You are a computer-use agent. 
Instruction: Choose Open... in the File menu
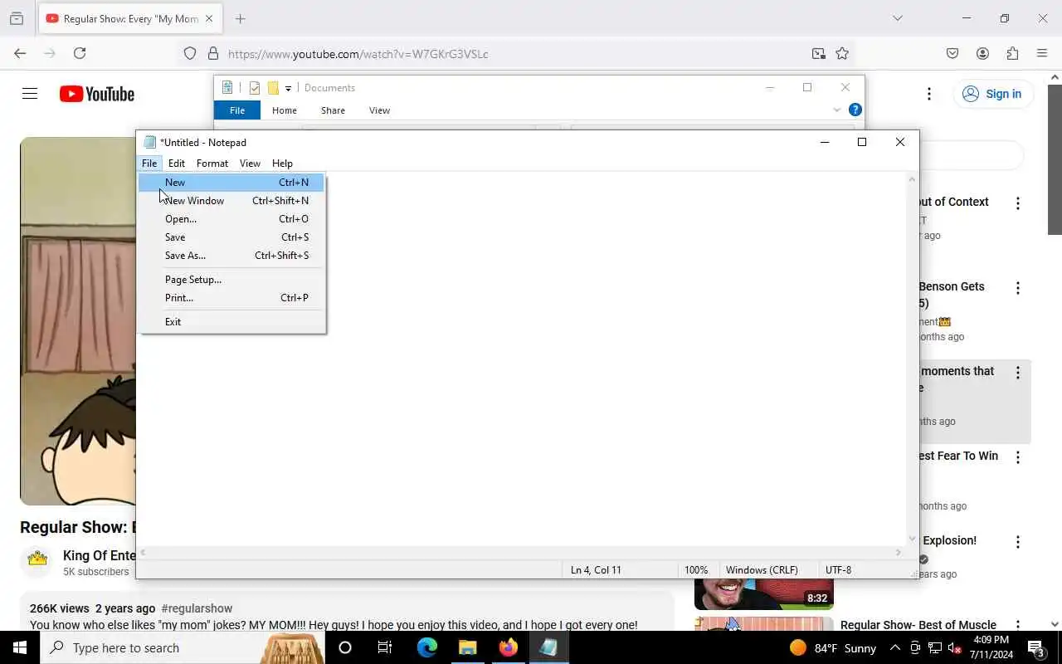point(231,219)
